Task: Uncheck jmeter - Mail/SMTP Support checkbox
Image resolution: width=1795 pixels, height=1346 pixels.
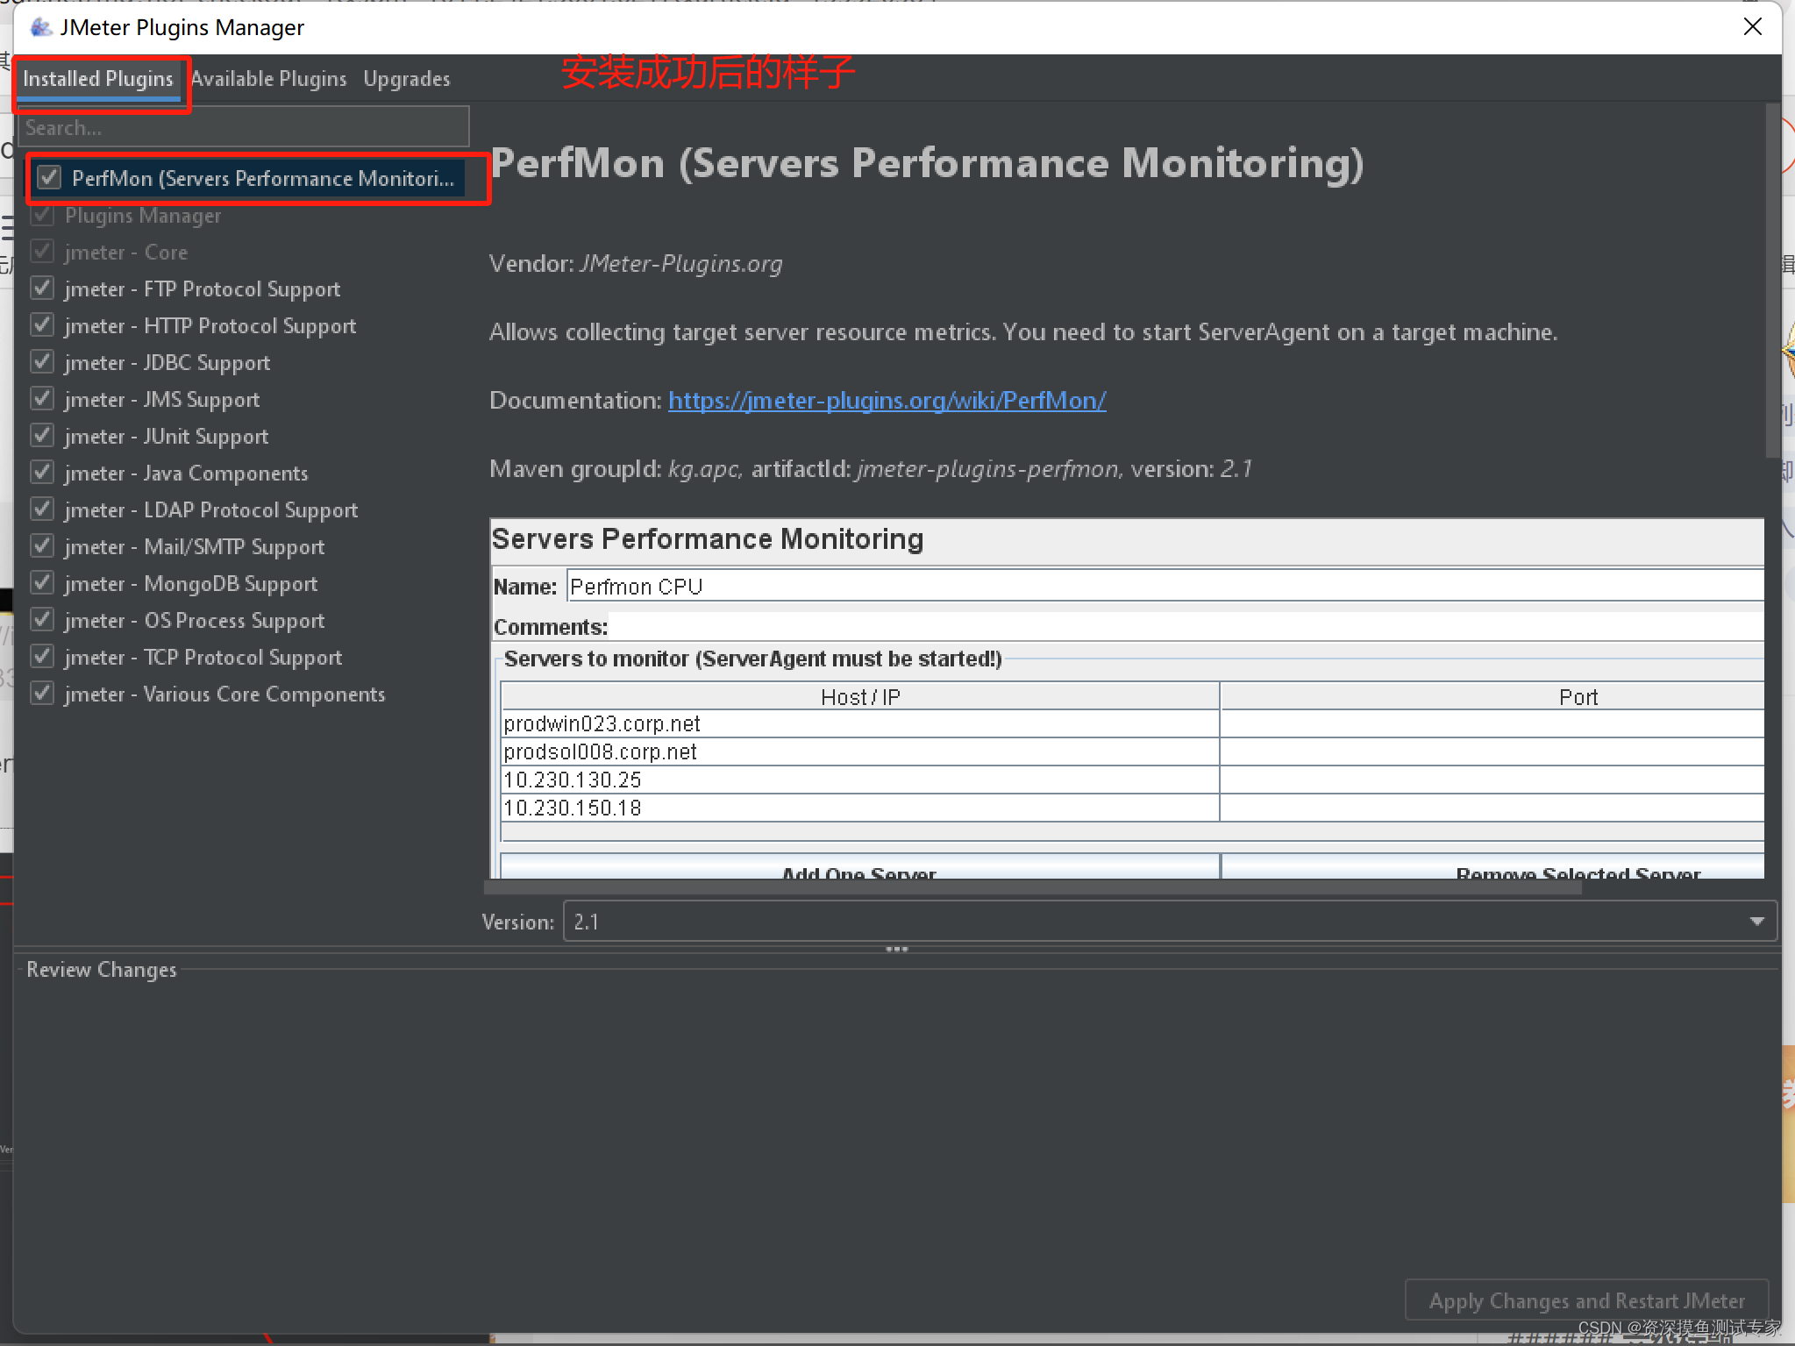Action: [42, 546]
